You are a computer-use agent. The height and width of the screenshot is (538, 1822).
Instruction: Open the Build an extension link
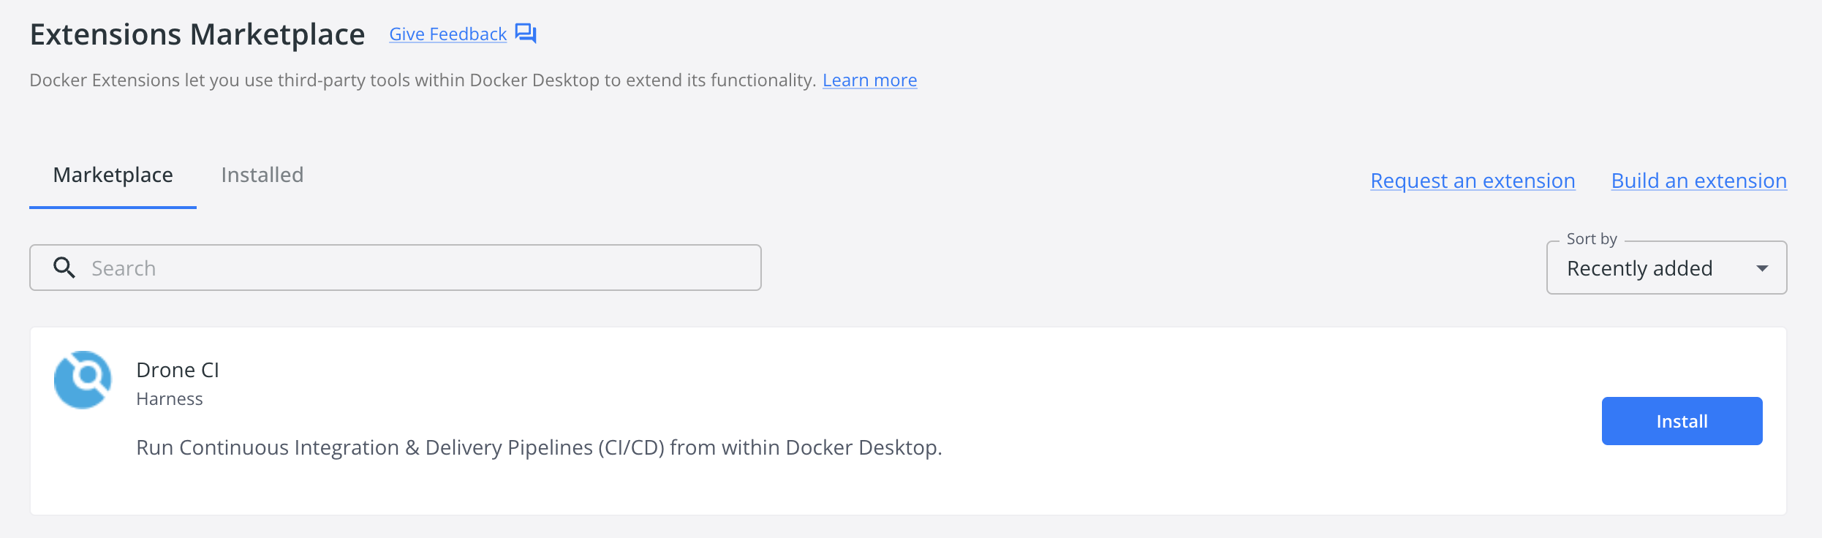click(1698, 181)
